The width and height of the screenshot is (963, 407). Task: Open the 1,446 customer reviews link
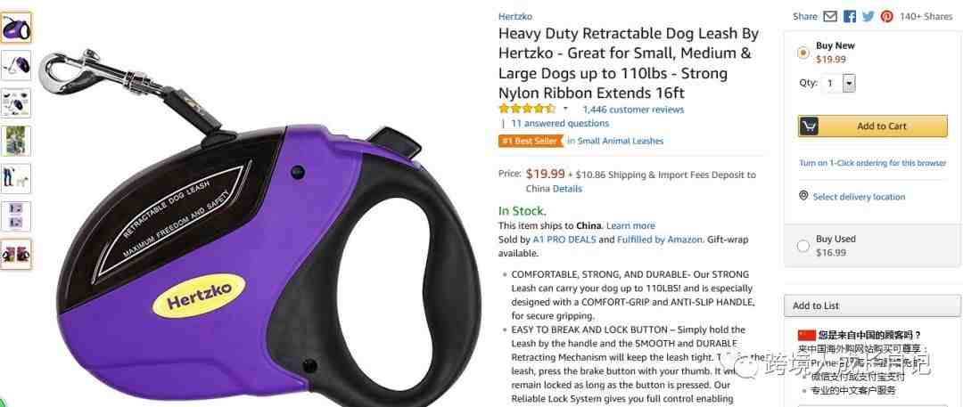click(633, 110)
